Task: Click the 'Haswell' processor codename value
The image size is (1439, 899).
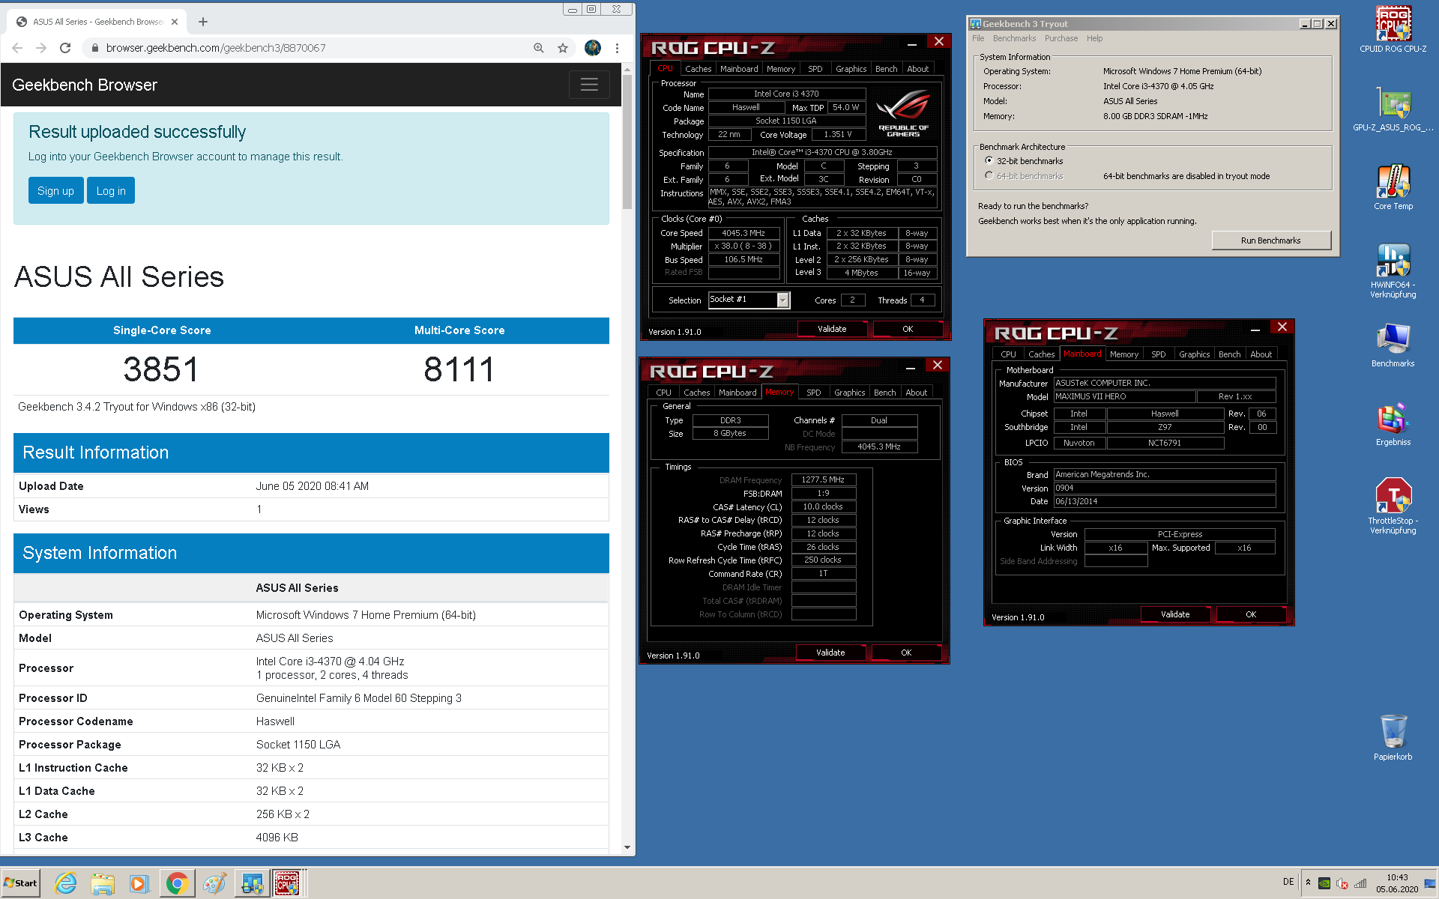Action: (275, 721)
